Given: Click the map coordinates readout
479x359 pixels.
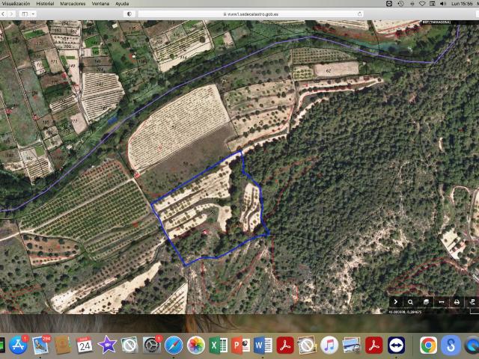Looking at the screenshot, I should (405, 313).
